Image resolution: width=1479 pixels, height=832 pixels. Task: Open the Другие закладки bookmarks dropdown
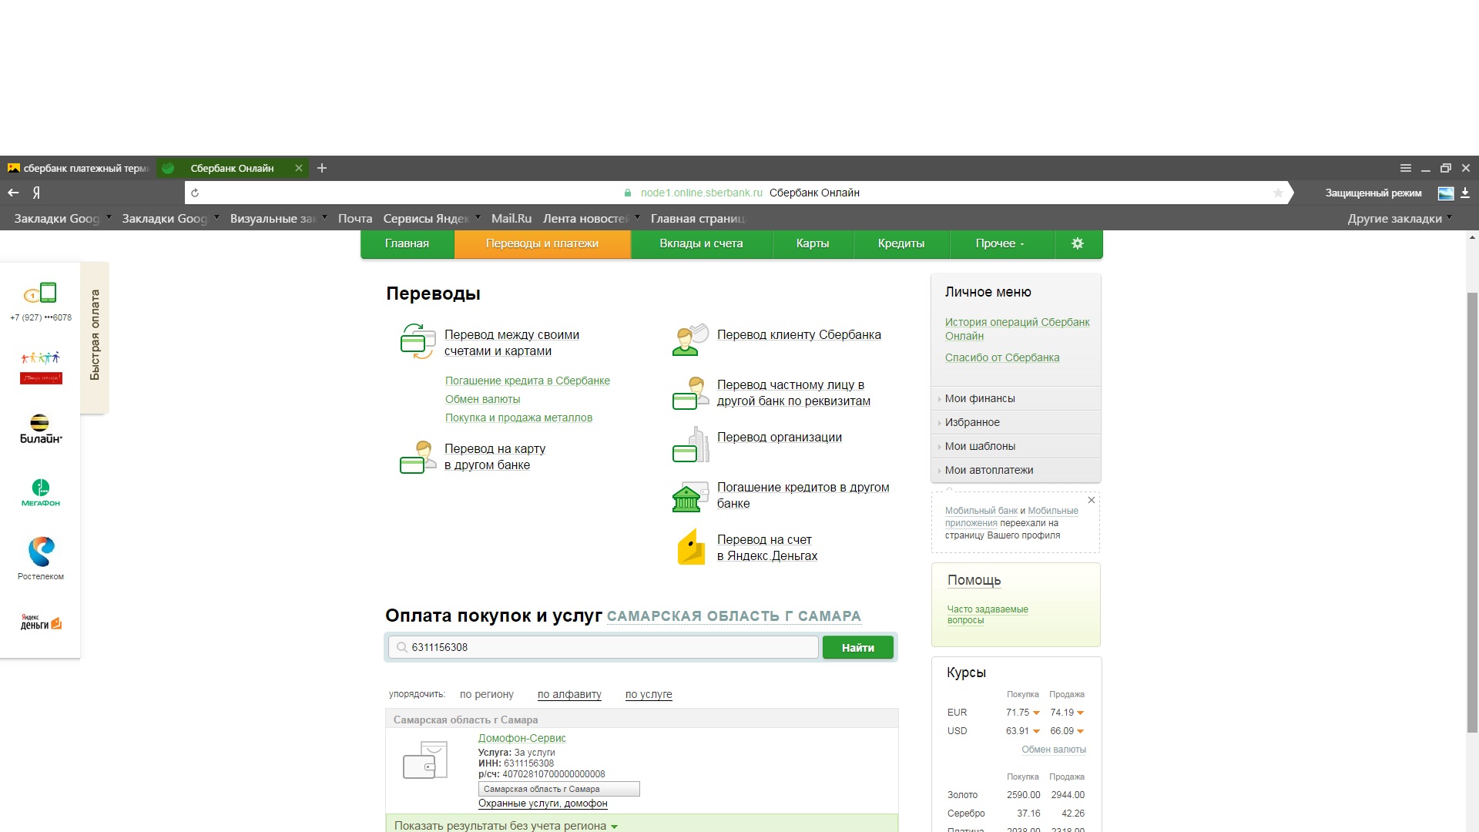1400,219
